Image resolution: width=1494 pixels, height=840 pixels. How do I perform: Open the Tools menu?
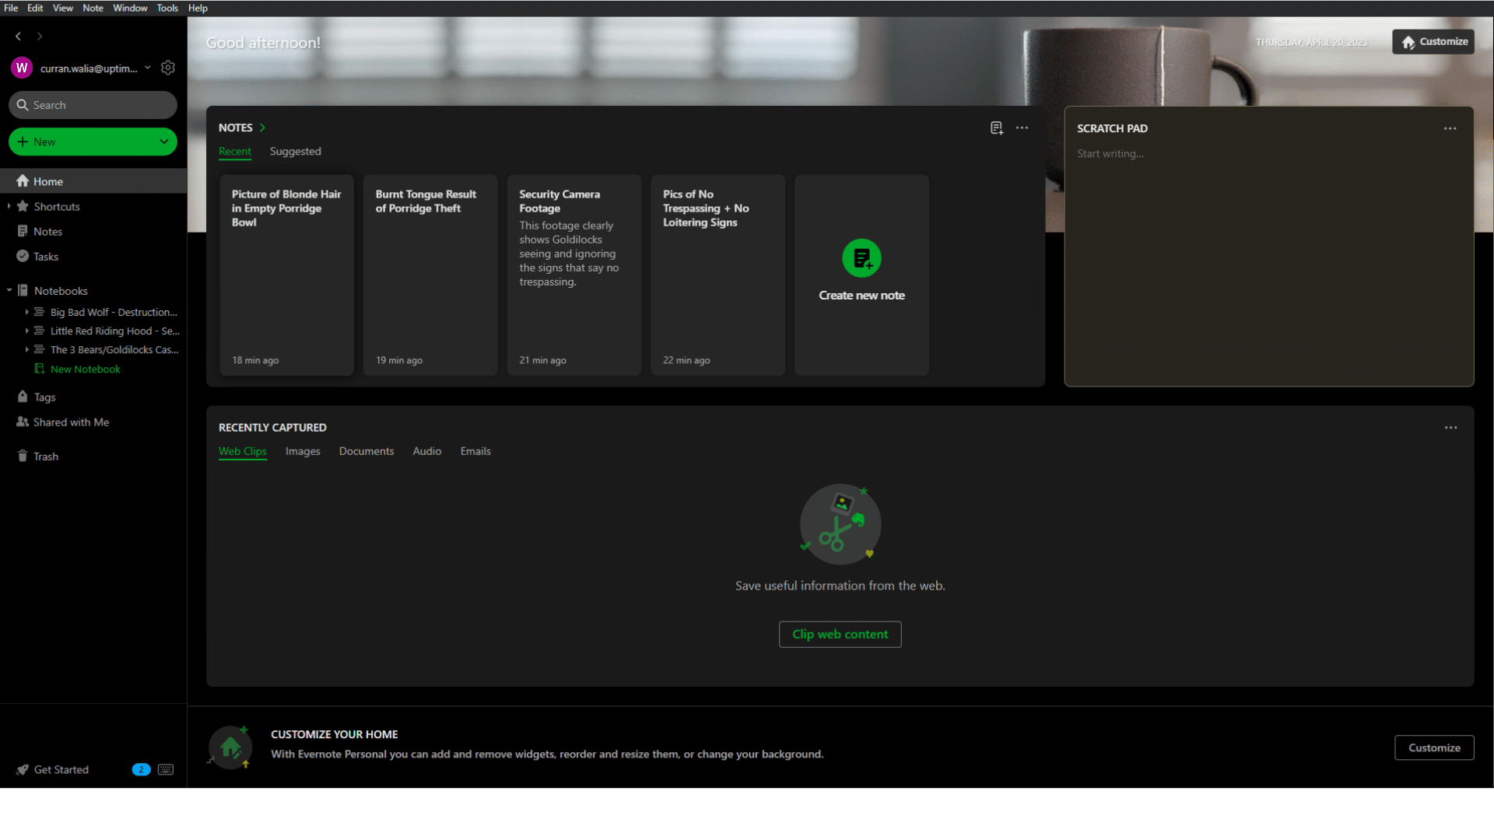coord(167,8)
